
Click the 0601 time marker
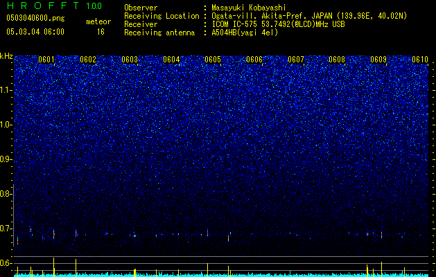(x=46, y=60)
